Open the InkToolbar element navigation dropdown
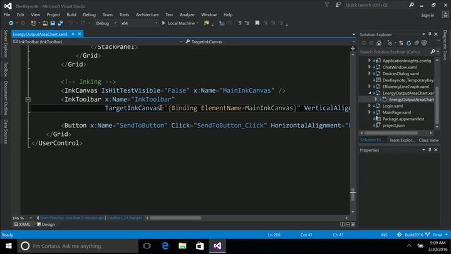The width and height of the screenshot is (451, 254). tap(181, 42)
